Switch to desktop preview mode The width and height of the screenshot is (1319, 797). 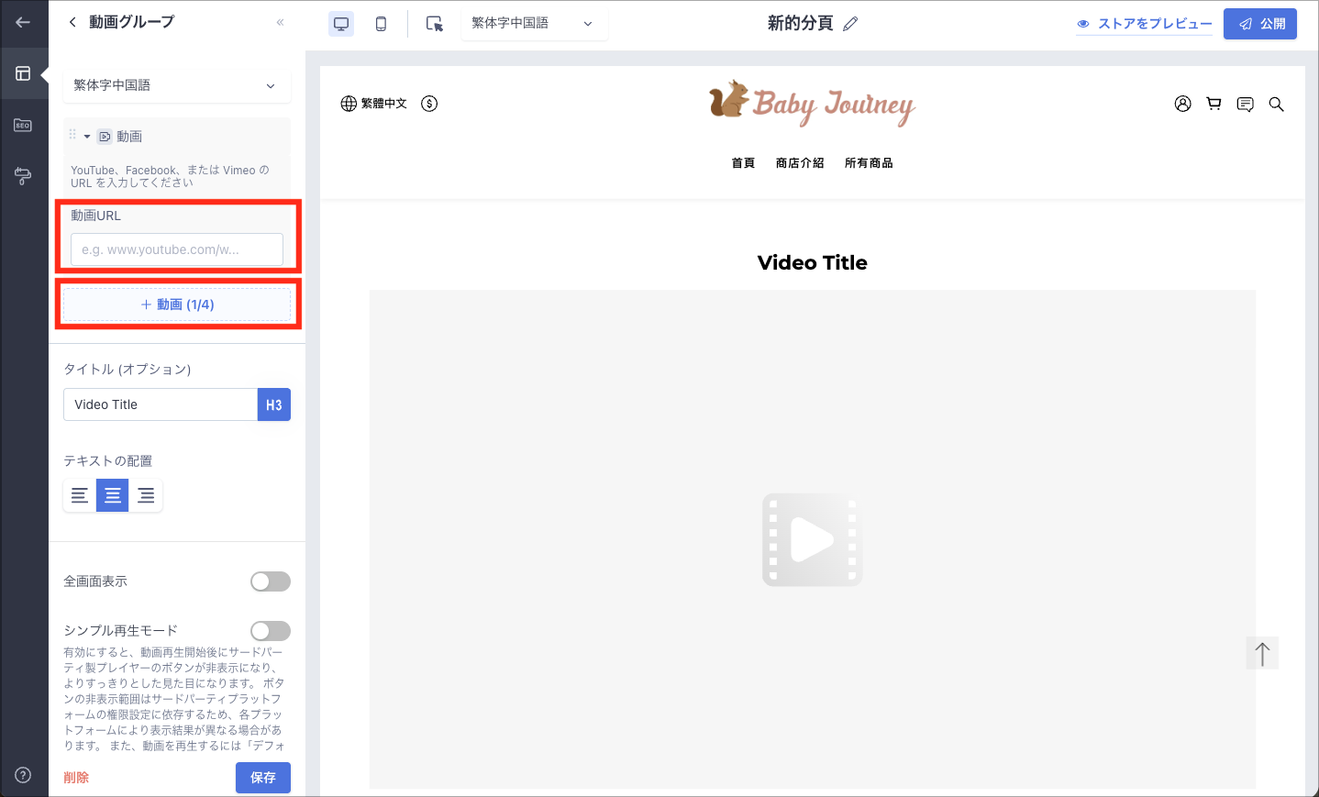[341, 24]
